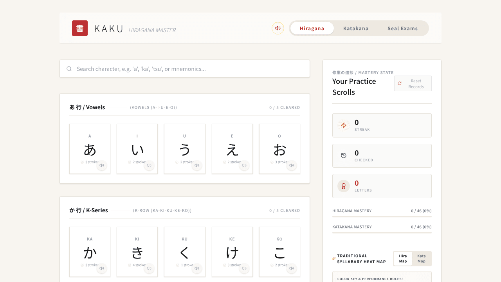The image size is (501, 282).
Task: Click the Hiragana Mastery progress bar
Action: 382,216
